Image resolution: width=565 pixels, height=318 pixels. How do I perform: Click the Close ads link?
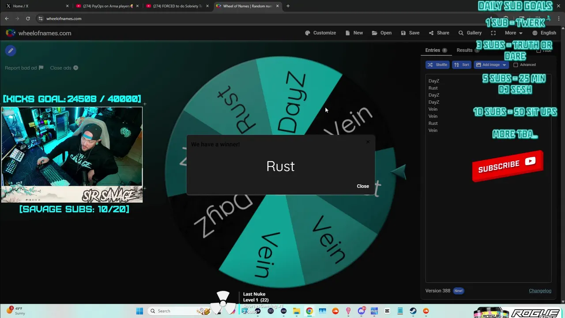[x=64, y=68]
